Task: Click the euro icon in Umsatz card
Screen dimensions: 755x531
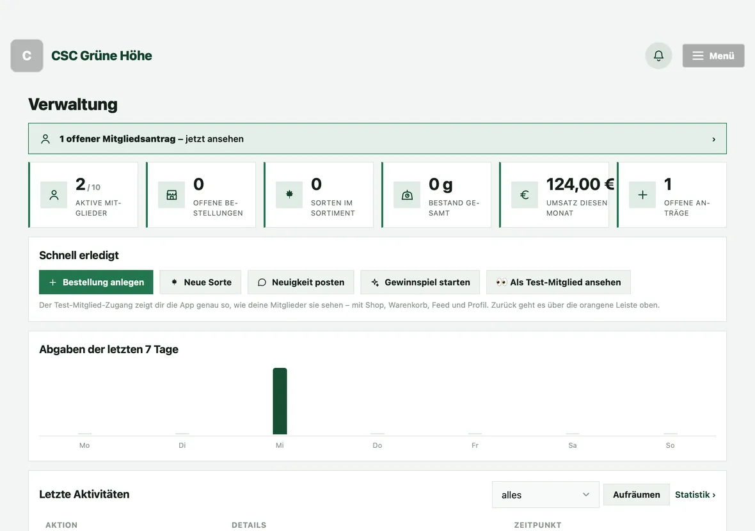Action: (525, 195)
